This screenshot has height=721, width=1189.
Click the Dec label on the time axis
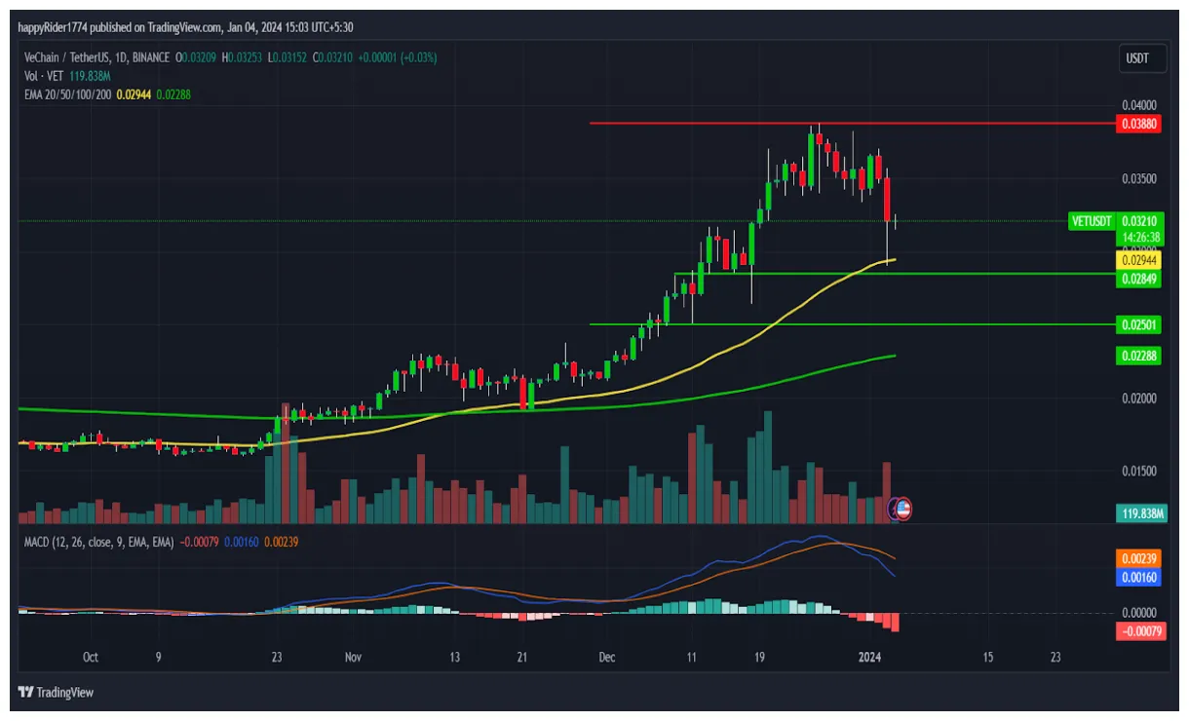pyautogui.click(x=605, y=658)
